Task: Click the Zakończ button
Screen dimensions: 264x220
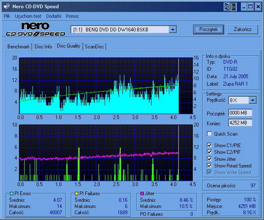Action: click(x=243, y=29)
